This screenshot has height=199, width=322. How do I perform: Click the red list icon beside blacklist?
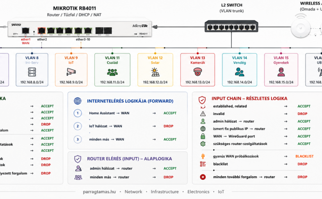click(x=203, y=164)
